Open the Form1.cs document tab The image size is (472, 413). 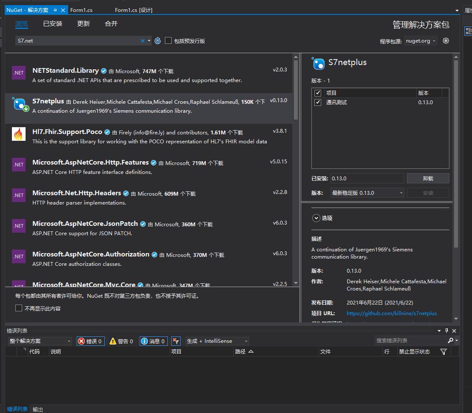pos(81,10)
